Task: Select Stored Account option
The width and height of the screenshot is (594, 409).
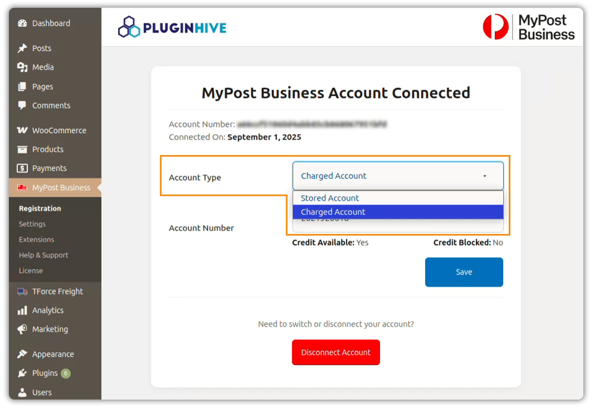Action: coord(398,198)
